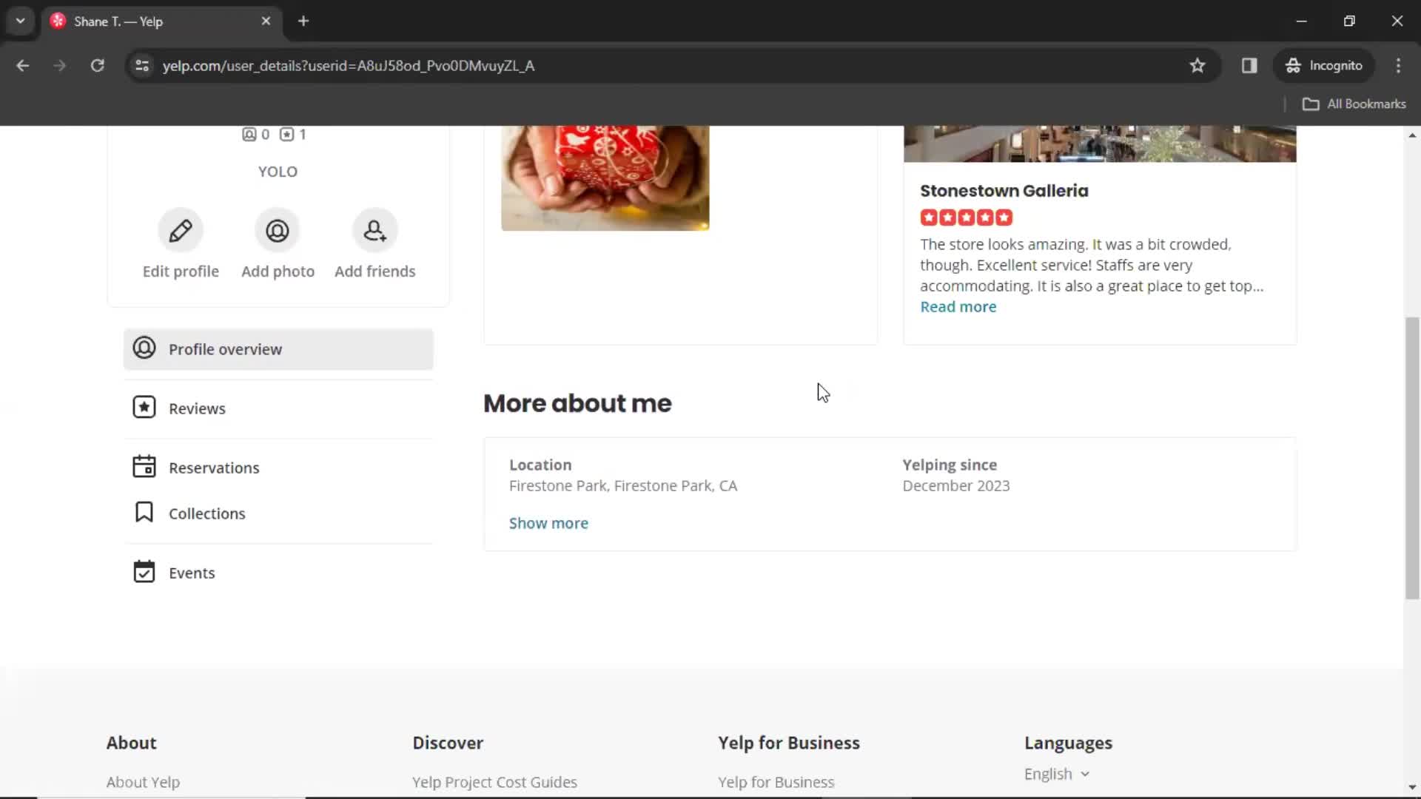Navigate back using browser back button
This screenshot has height=799, width=1421.
(22, 65)
